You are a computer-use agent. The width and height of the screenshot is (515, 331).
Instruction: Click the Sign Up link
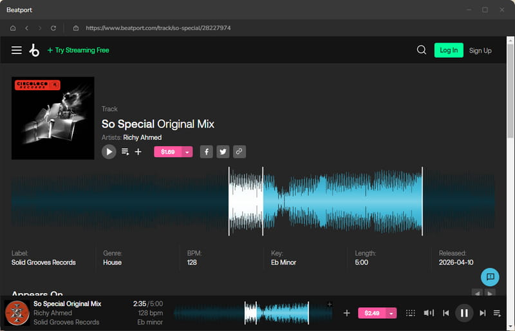click(x=480, y=51)
